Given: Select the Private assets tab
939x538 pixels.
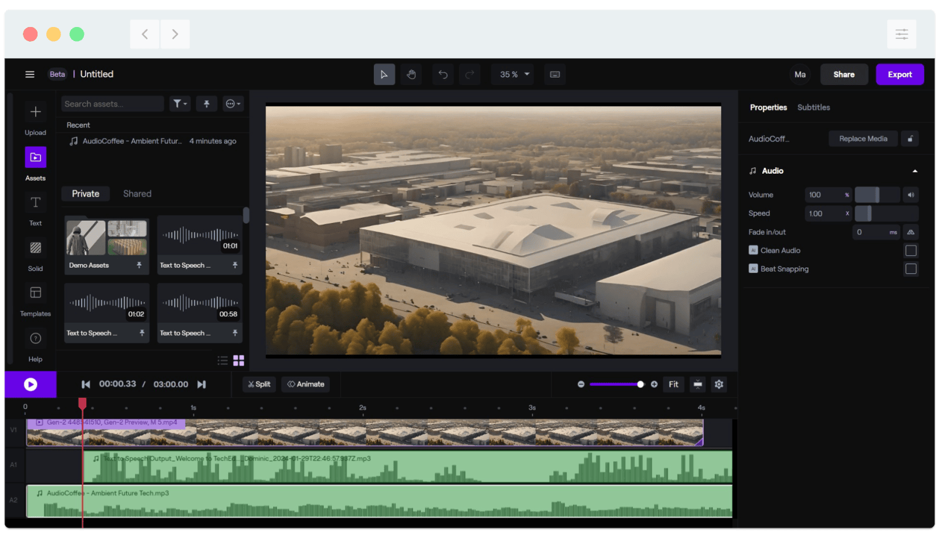Looking at the screenshot, I should [x=86, y=194].
